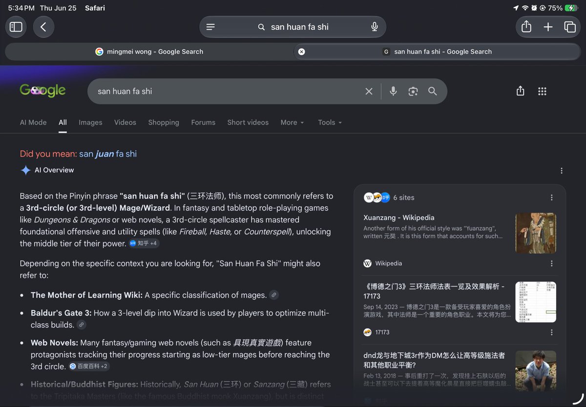Open AI Overview three-dot options menu

pos(562,170)
